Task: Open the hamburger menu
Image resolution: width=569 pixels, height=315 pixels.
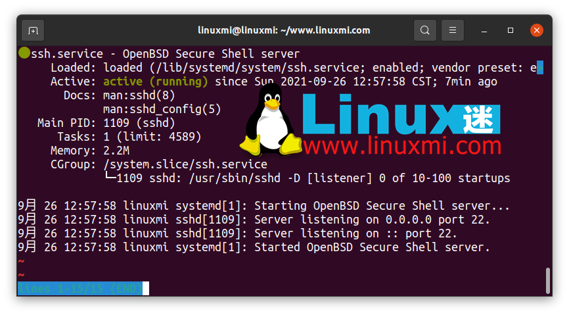Action: [453, 30]
